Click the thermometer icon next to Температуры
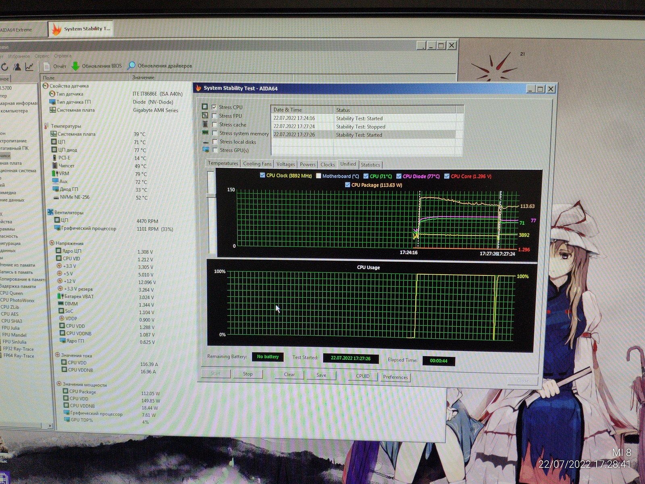The image size is (645, 484). coord(47,126)
